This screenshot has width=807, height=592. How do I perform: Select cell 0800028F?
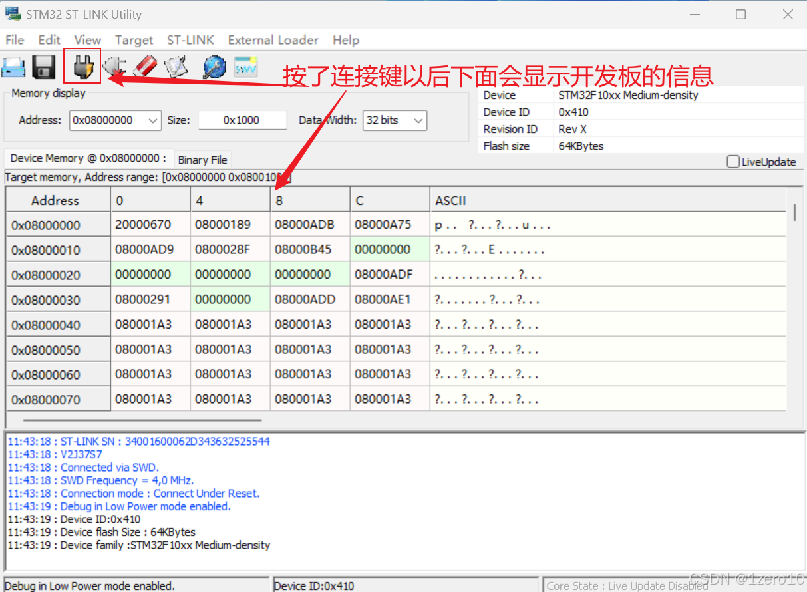[231, 249]
